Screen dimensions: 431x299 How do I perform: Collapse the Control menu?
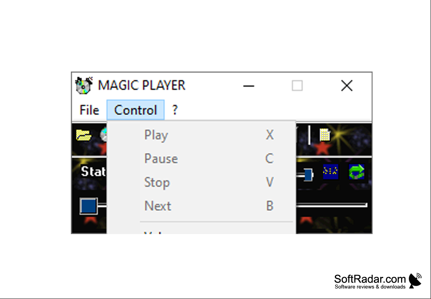pos(135,110)
